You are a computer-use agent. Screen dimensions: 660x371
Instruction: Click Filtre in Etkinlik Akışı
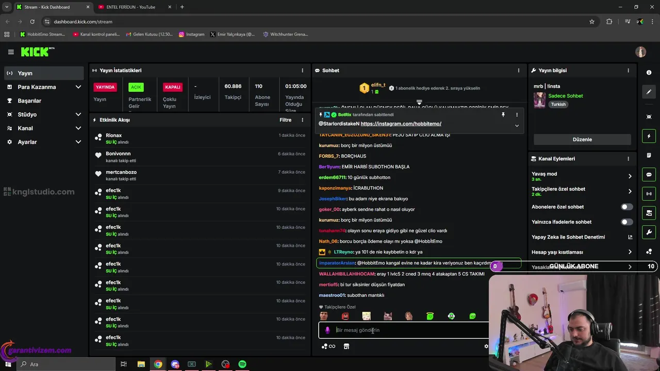(285, 120)
